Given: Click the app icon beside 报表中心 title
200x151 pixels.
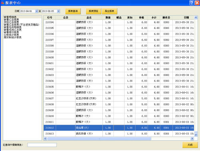Looking at the screenshot, I should [x=3, y=3].
